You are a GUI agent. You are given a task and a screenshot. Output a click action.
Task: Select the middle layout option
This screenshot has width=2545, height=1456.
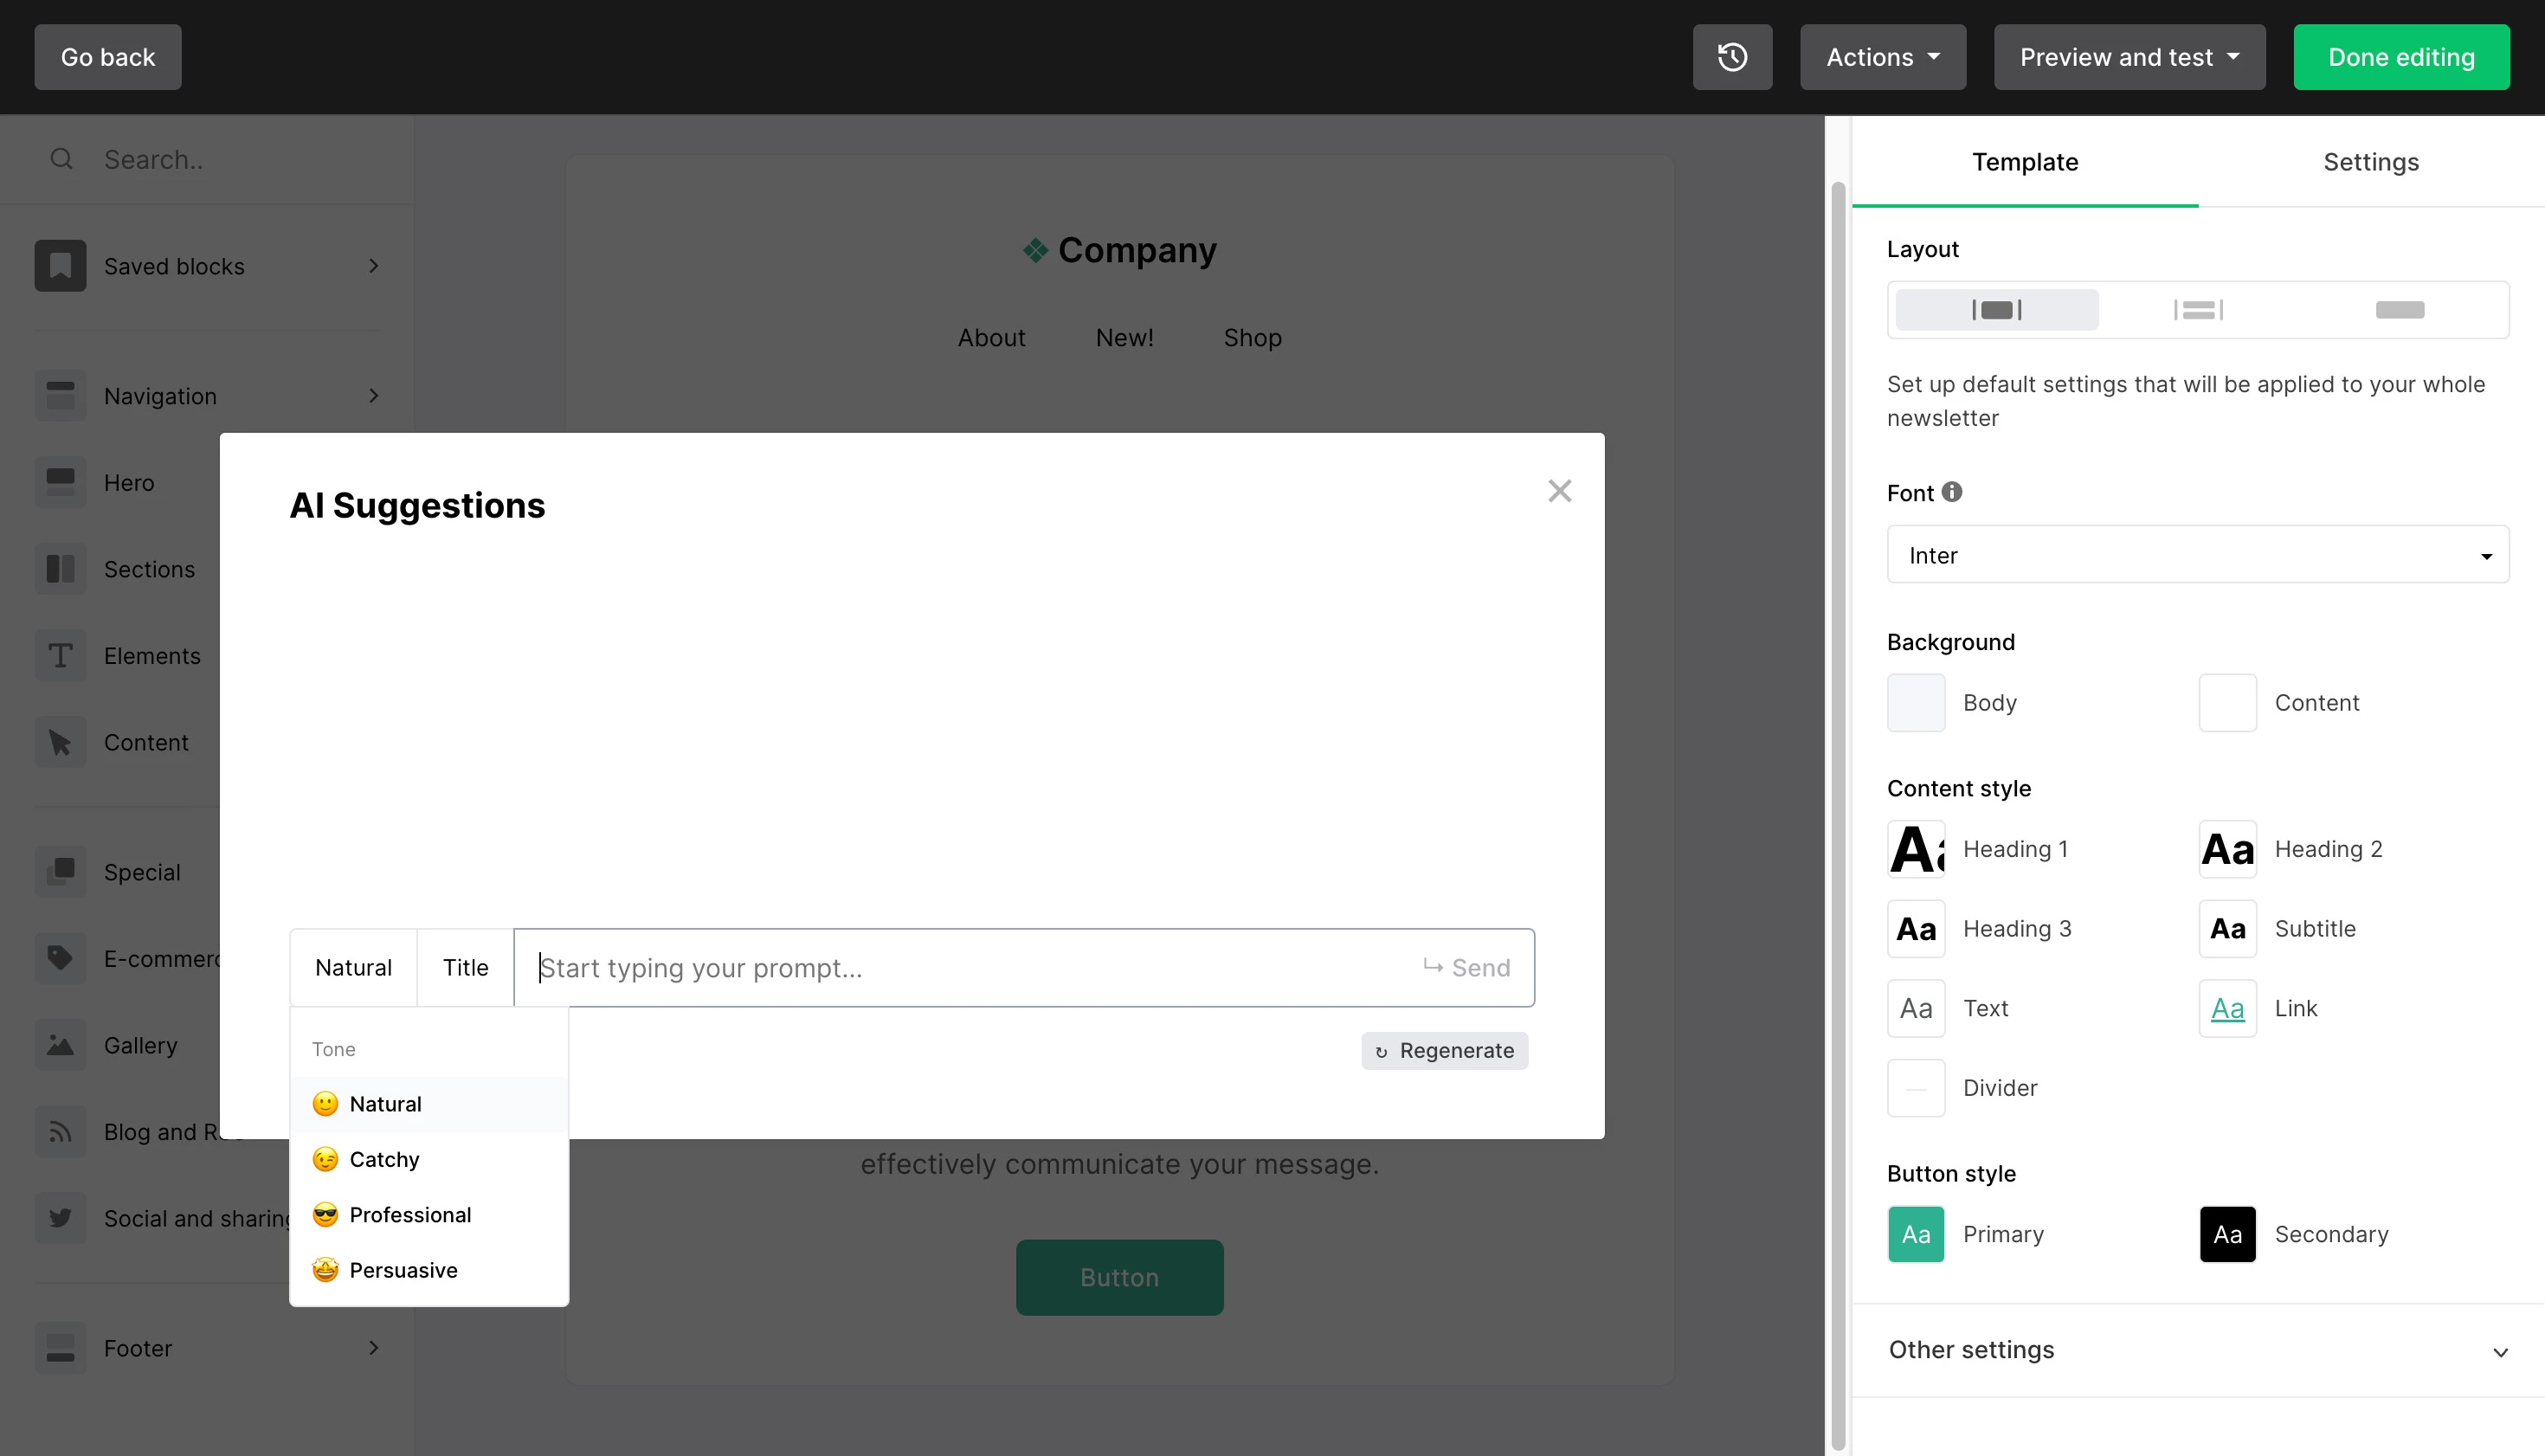click(2198, 310)
